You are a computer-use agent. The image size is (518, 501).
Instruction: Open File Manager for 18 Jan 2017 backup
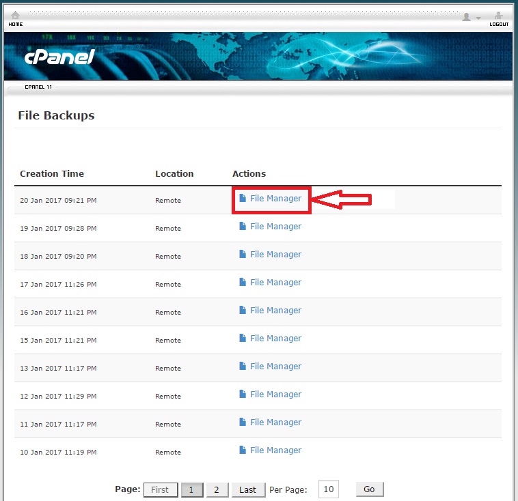click(x=270, y=255)
